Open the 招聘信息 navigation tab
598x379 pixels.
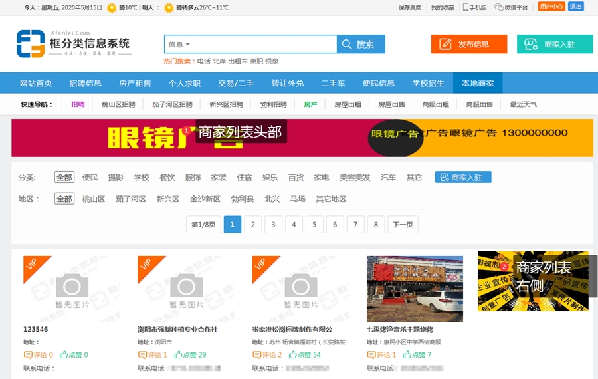pos(85,83)
